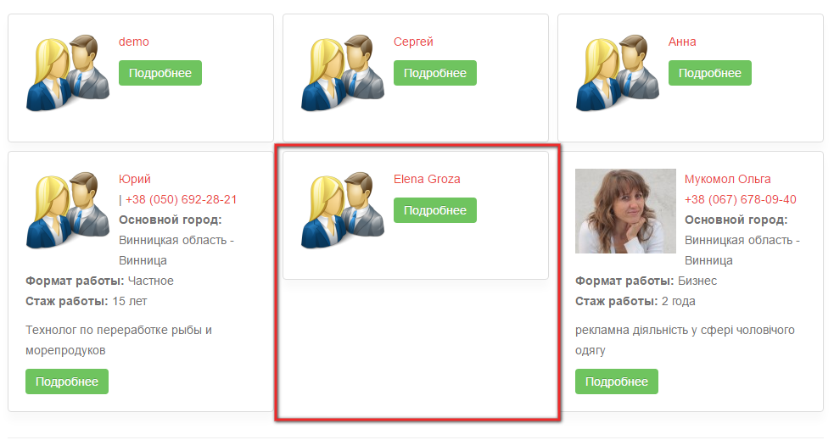The image size is (834, 440).
Task: Click the default avatar icon beside Сергей
Action: click(x=343, y=74)
